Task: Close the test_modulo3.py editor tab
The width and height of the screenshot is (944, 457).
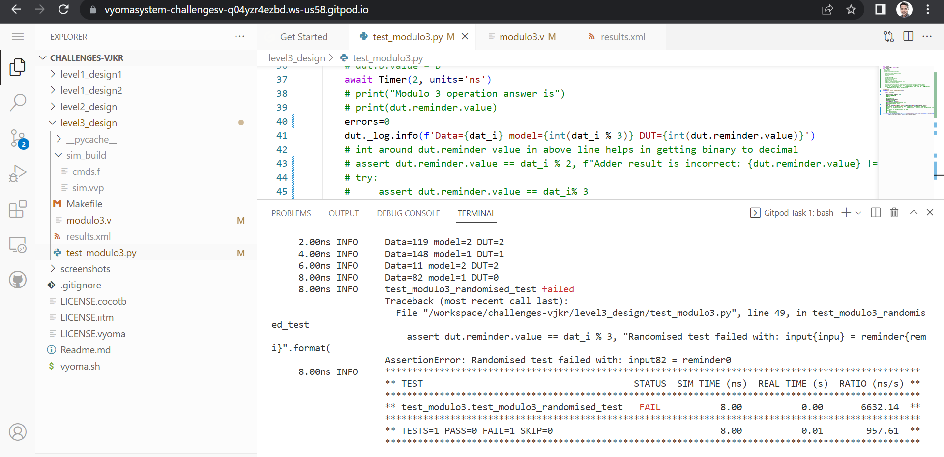Action: 465,37
